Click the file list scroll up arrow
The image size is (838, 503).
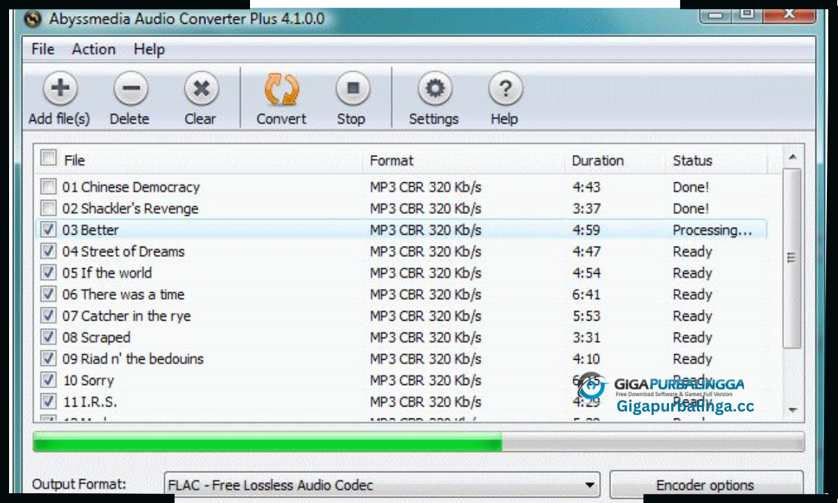(792, 157)
